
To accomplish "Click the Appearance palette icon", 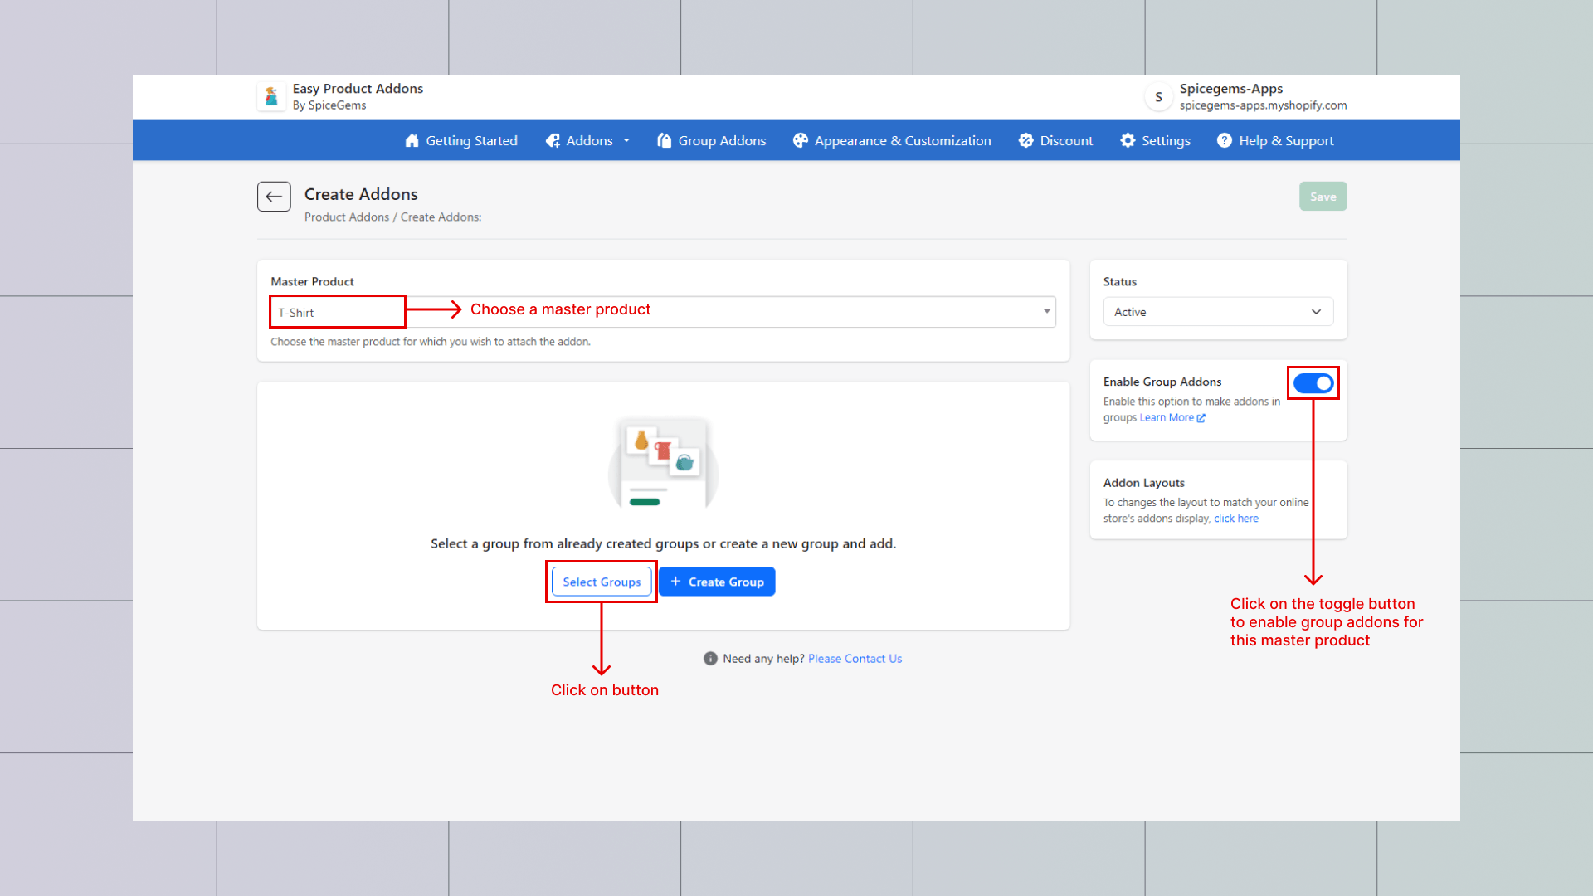I will pos(800,141).
